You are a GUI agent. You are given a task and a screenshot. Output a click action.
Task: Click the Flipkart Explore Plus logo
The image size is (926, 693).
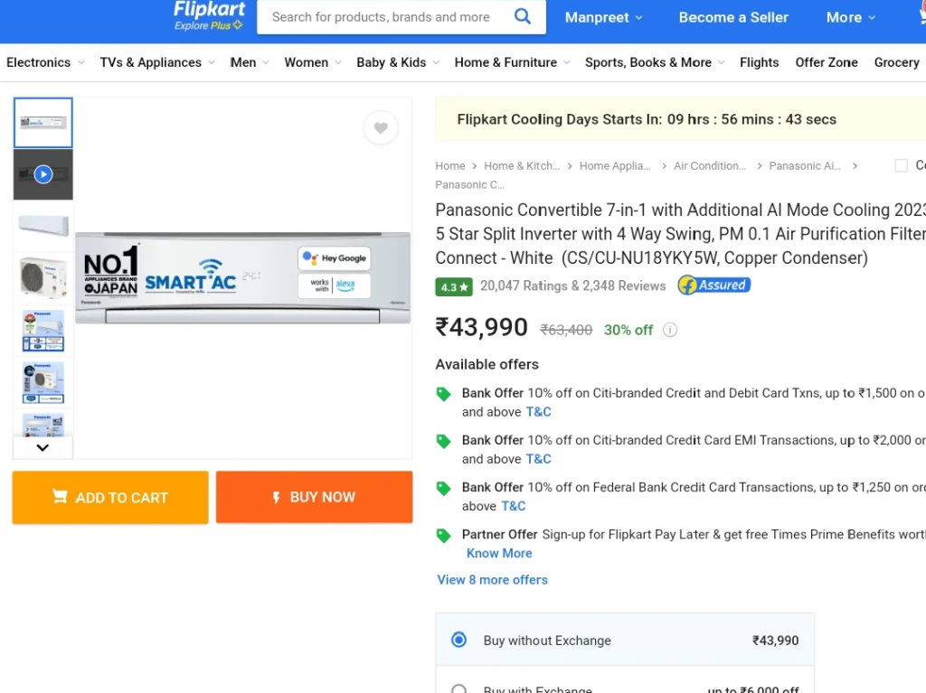209,15
